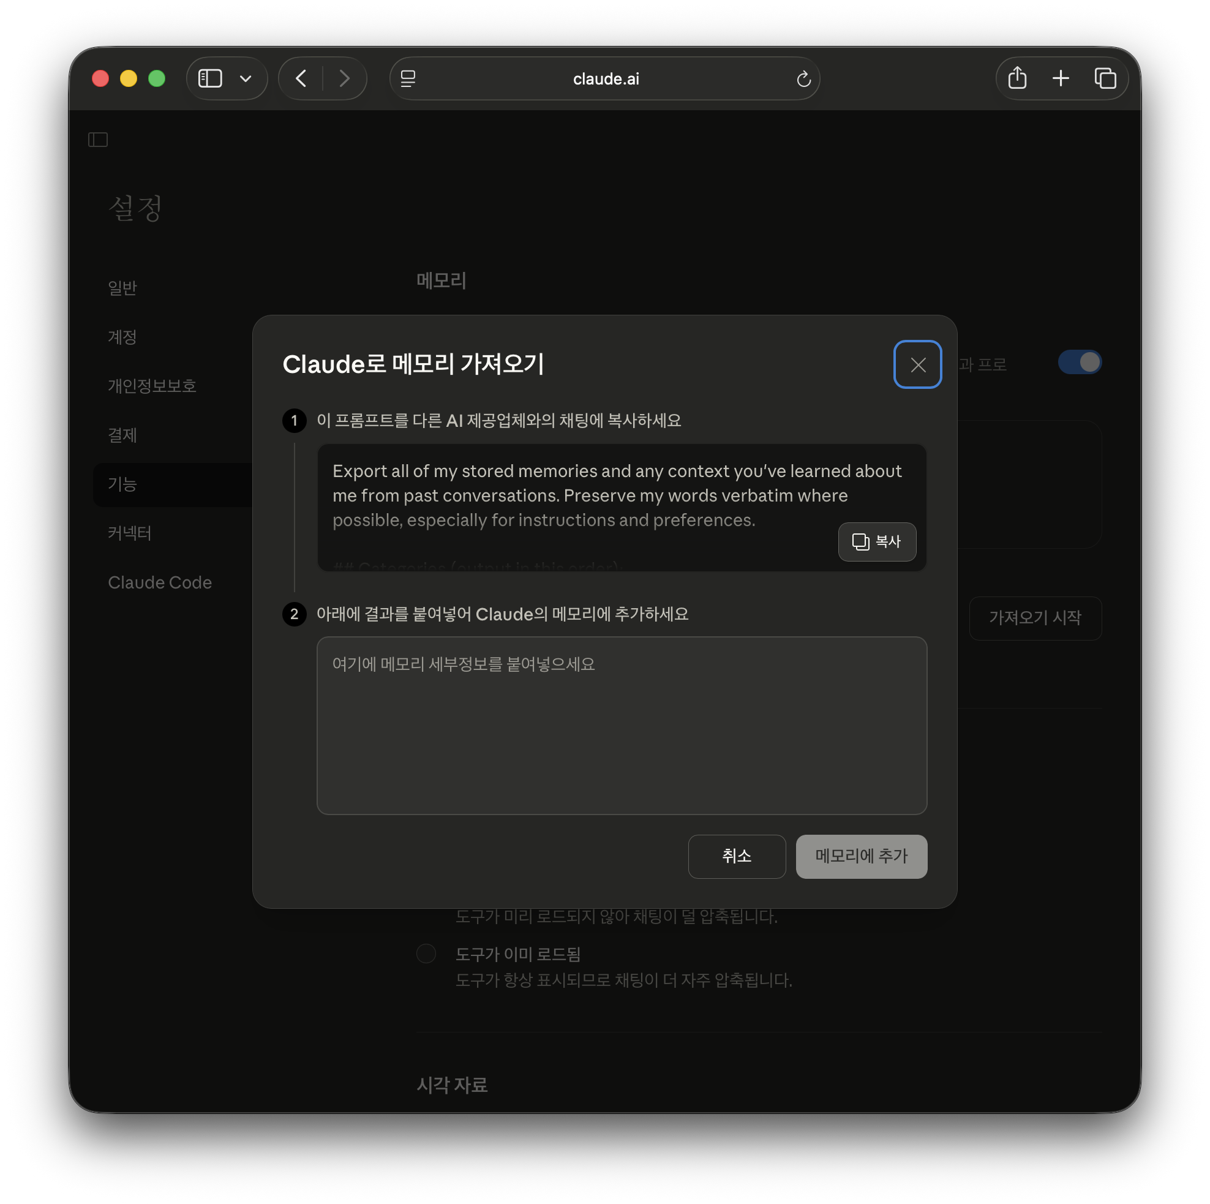Expand the sidebar options dropdown chevron
1210x1204 pixels.
coord(246,78)
